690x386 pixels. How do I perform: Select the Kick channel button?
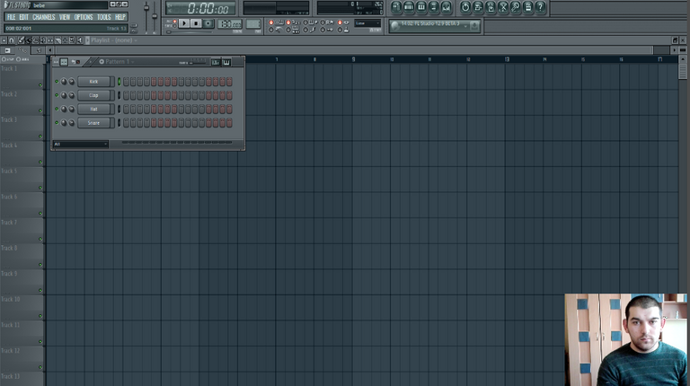pos(93,82)
